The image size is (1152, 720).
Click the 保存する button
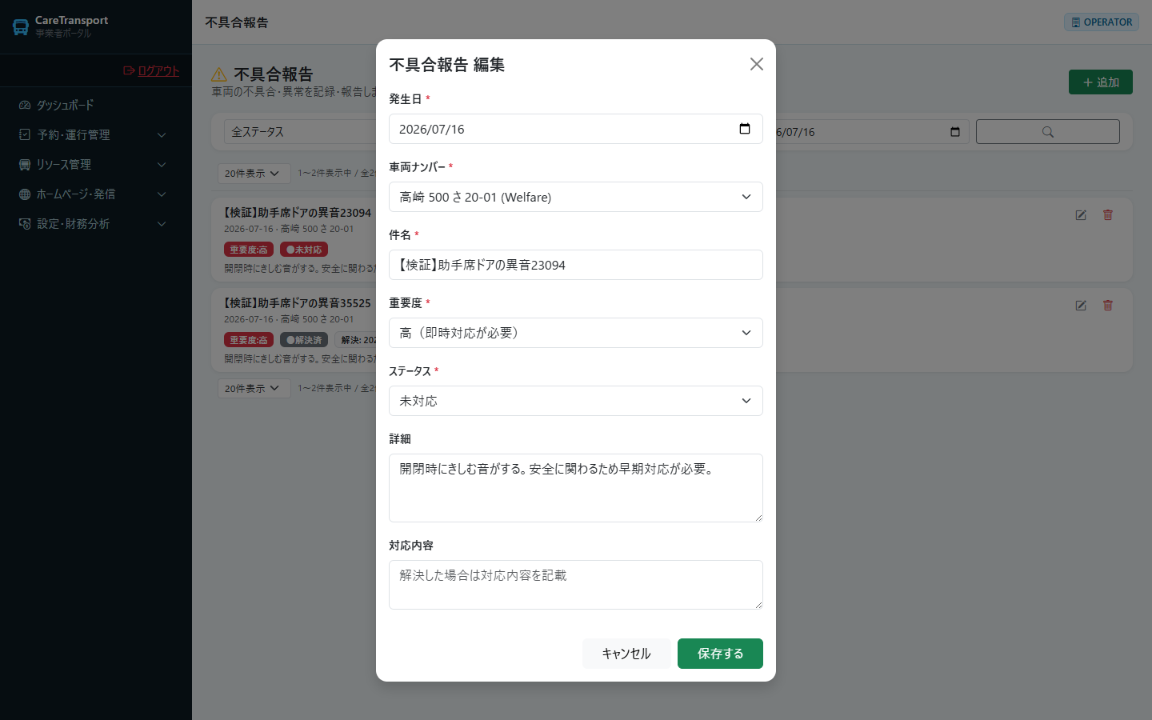(x=720, y=654)
